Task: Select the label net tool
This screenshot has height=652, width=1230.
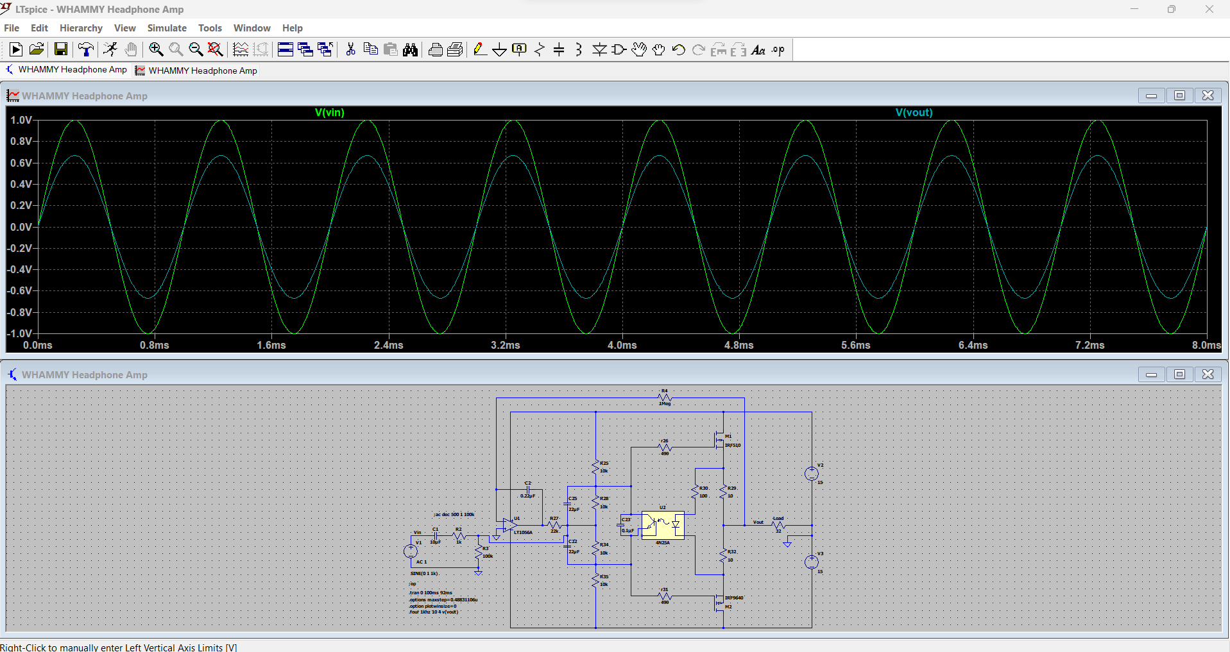Action: (x=519, y=49)
